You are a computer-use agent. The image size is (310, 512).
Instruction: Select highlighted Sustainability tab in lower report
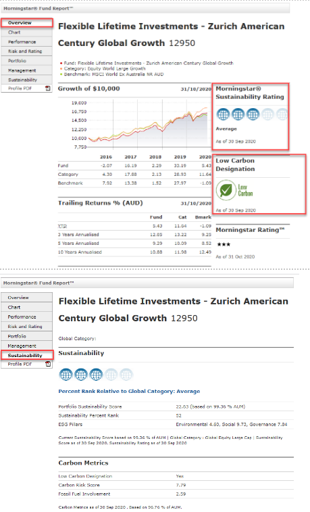27,355
